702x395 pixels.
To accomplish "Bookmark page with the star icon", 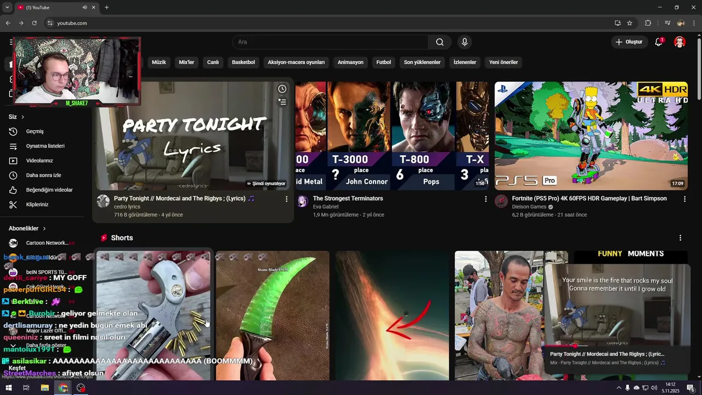I will 630,23.
